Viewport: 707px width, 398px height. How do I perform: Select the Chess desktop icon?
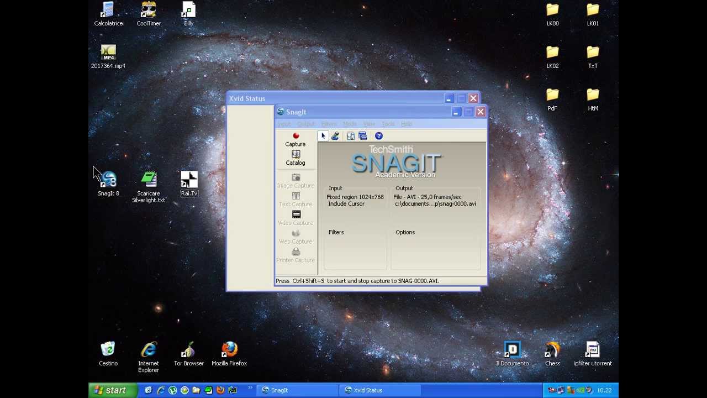click(552, 354)
